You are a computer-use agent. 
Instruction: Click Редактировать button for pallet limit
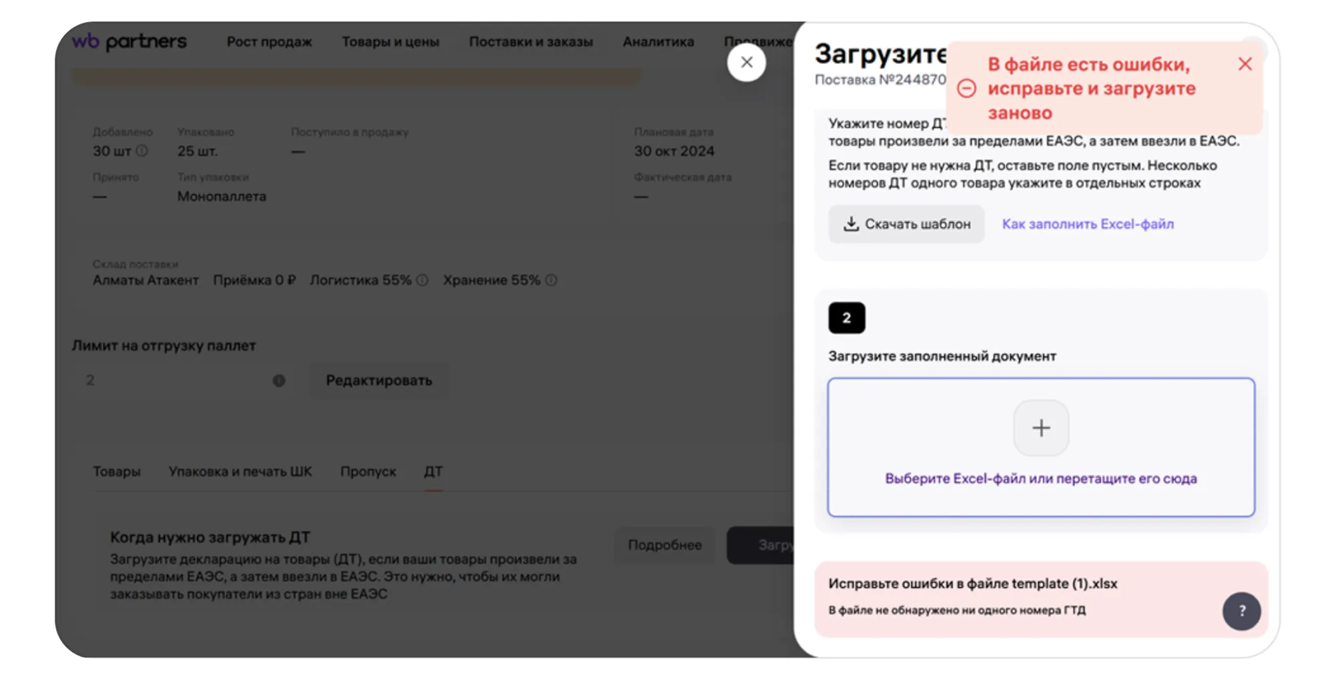pyautogui.click(x=379, y=380)
